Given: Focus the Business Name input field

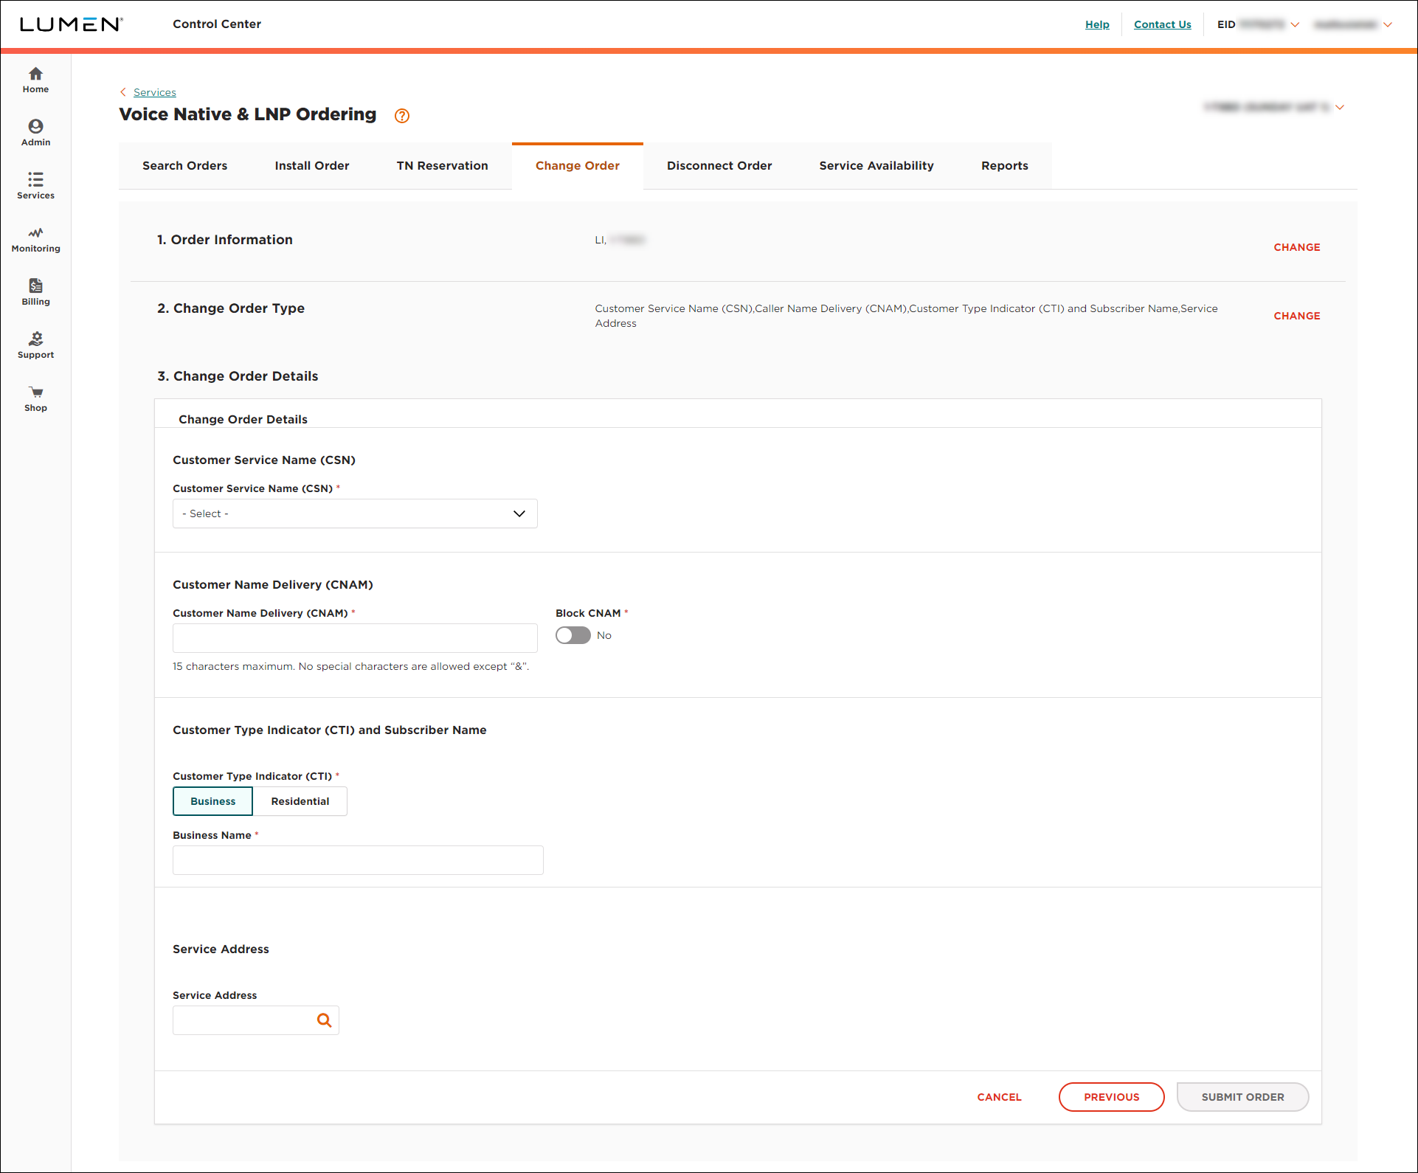Looking at the screenshot, I should 358,860.
